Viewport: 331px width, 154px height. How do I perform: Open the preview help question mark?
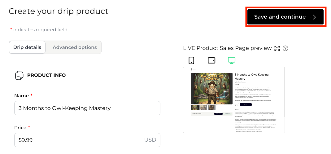(285, 48)
